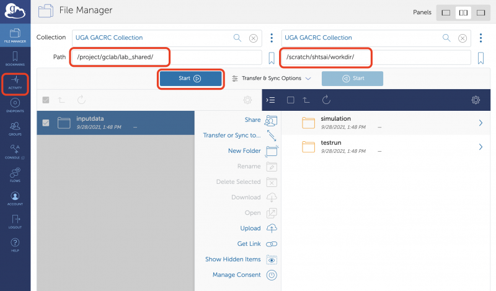
Task: Click the /project/gclab/lab_shared/ path field
Action: 166,58
